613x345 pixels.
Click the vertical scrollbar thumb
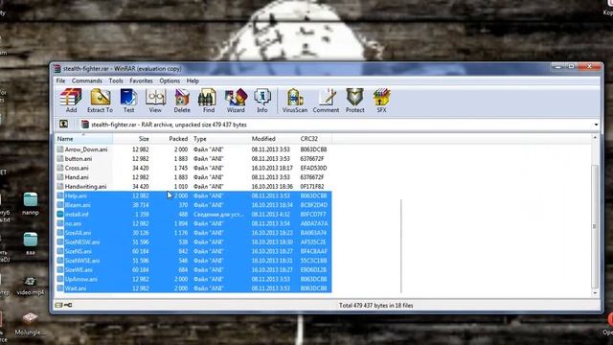pos(595,226)
